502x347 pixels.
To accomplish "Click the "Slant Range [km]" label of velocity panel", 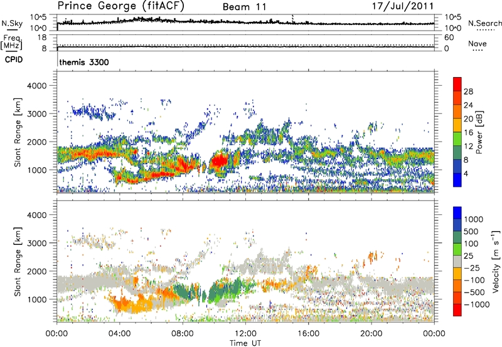I will [18, 261].
